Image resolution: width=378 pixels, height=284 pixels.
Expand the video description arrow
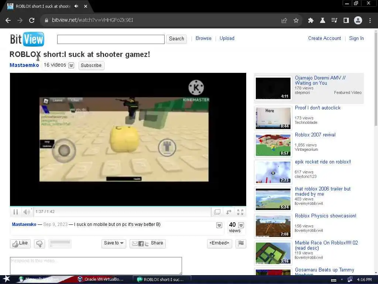click(219, 225)
